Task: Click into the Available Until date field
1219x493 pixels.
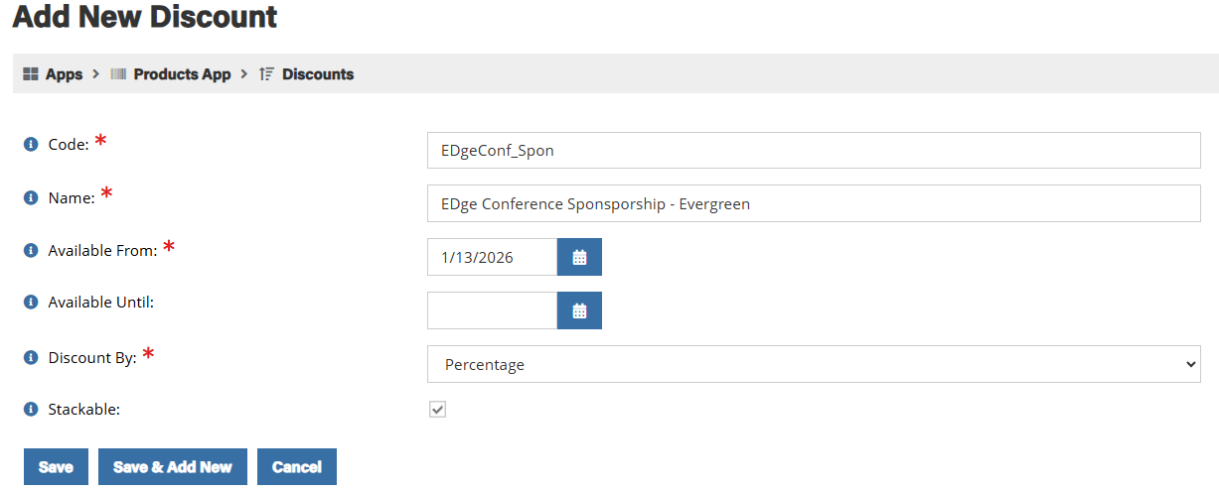Action: [x=492, y=310]
